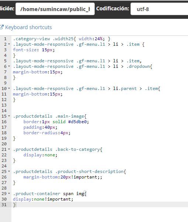Collapse the code block at line 2

9,44
